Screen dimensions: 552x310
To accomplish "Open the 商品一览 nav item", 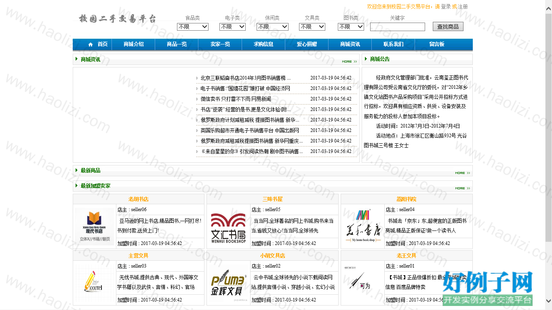I will pyautogui.click(x=177, y=44).
